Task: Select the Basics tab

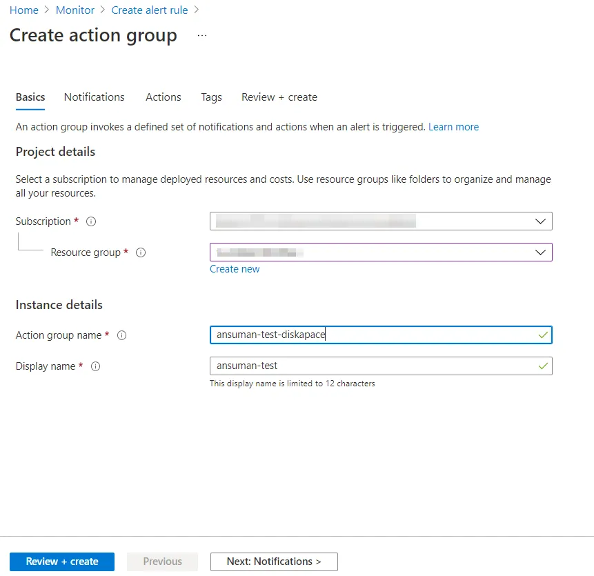Action: (x=30, y=97)
